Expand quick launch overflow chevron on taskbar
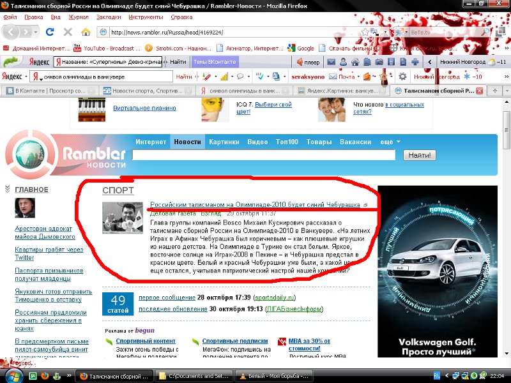 click(69, 375)
